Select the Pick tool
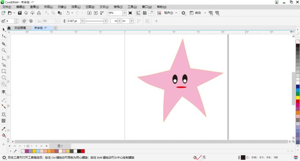Screen dimensions: 300x161 [x=4, y=30]
